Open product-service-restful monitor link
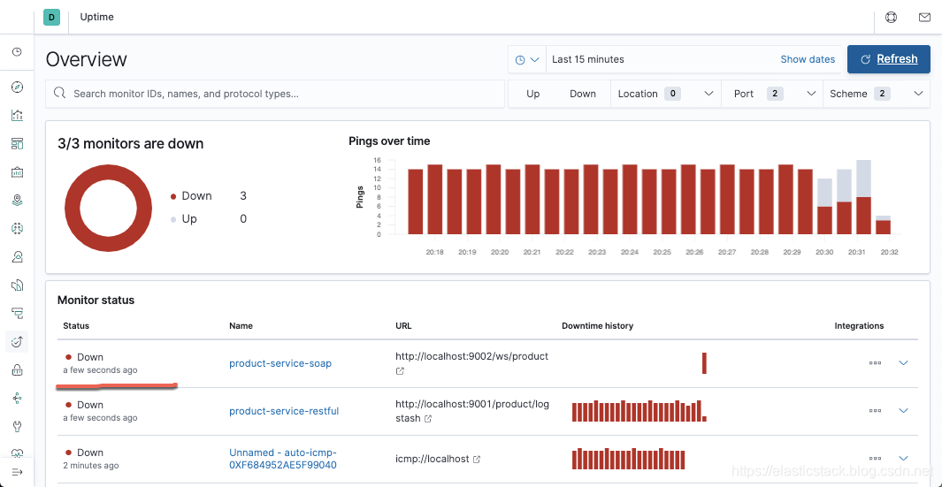 pyautogui.click(x=284, y=411)
